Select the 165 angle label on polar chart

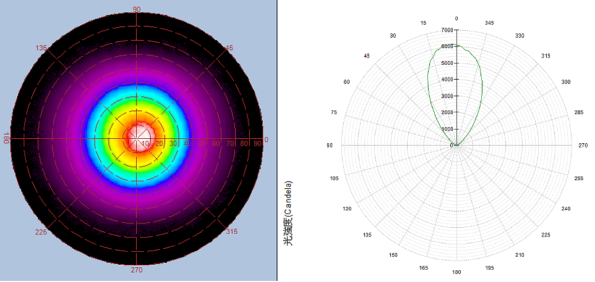[424, 267]
